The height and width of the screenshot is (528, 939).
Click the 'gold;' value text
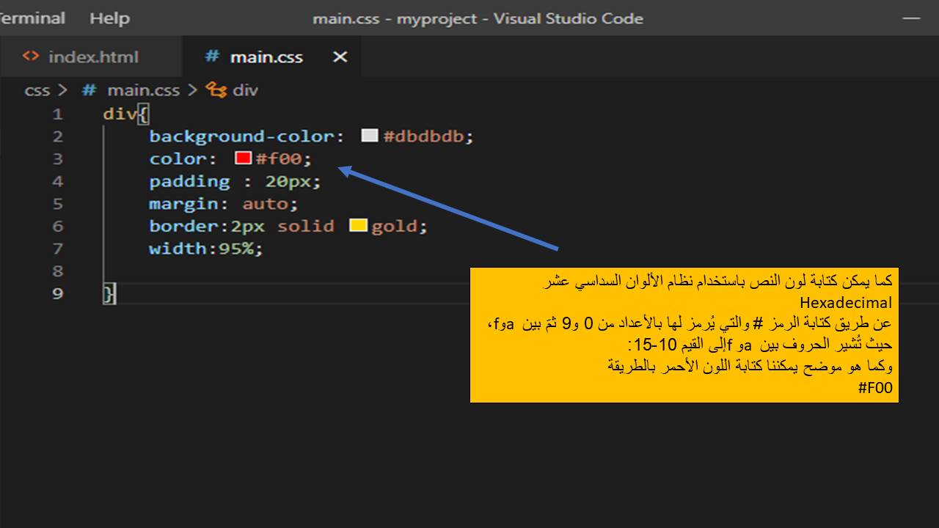pyautogui.click(x=399, y=226)
